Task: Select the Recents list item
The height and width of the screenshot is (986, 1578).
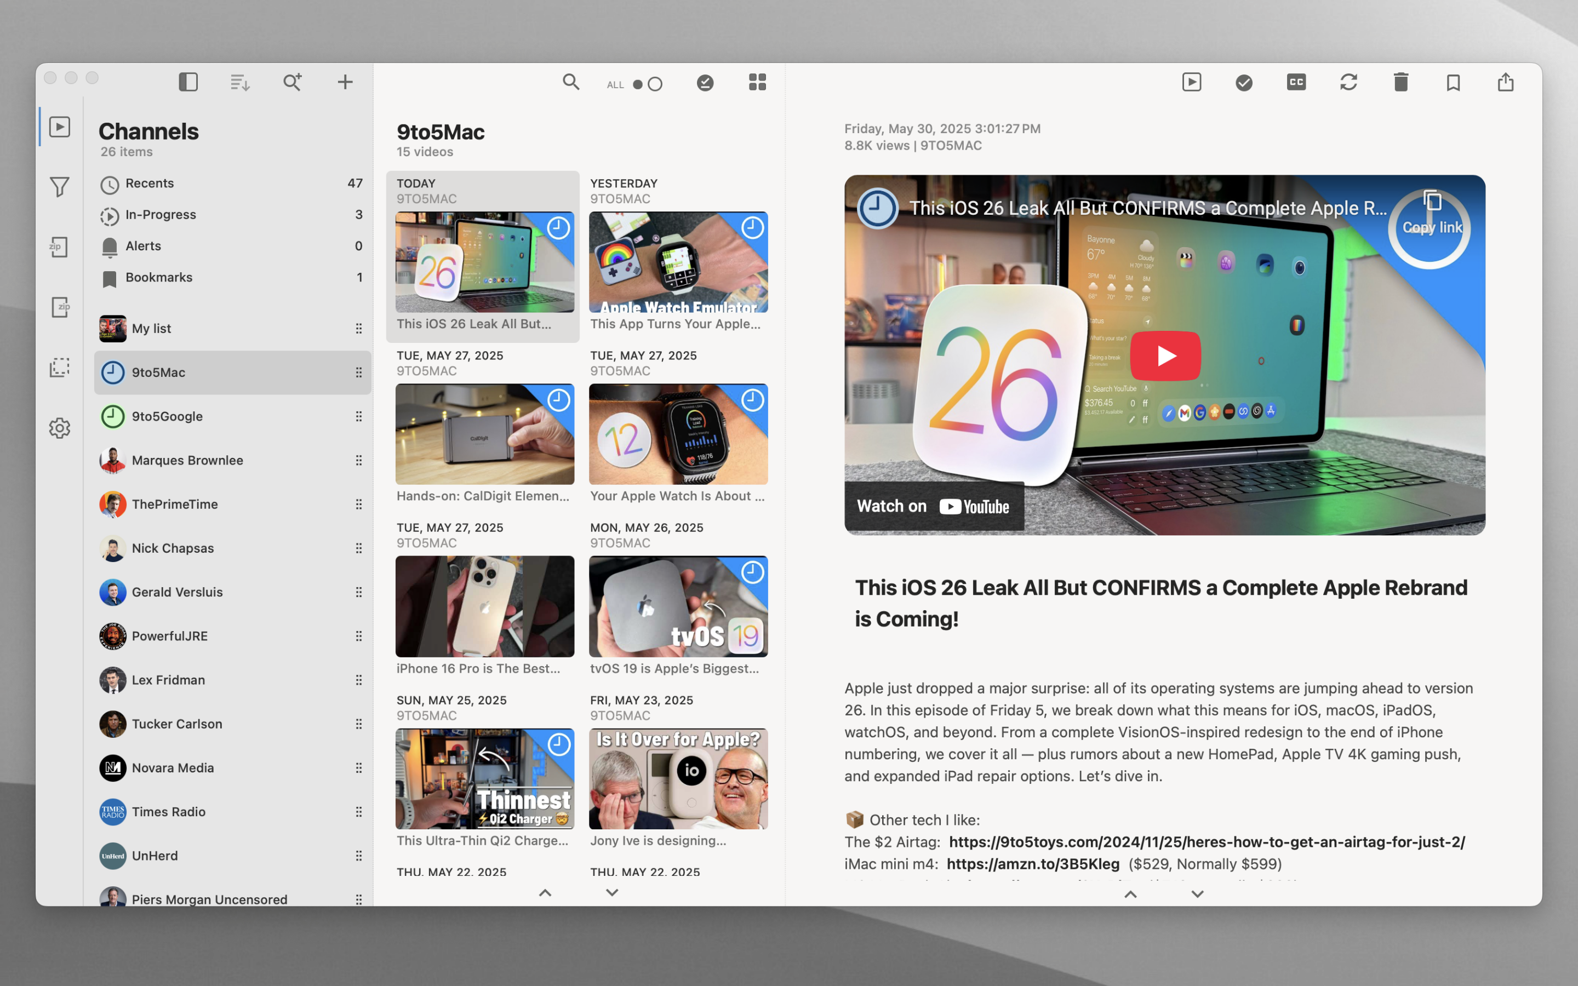Action: point(150,184)
